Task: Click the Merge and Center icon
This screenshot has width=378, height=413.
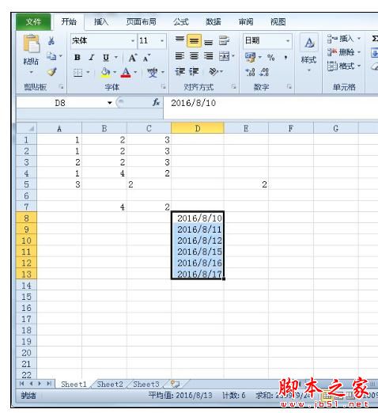Action: tap(224, 56)
